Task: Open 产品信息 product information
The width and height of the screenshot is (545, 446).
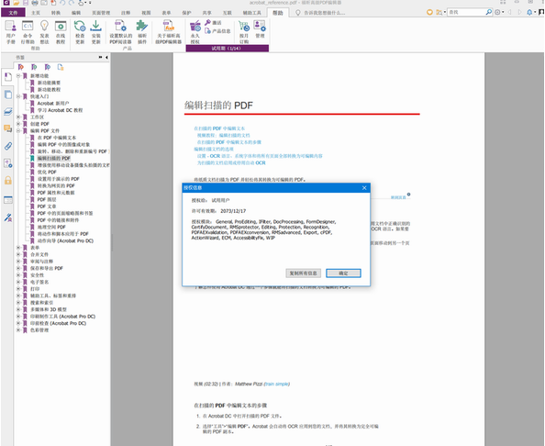Action: tap(217, 31)
